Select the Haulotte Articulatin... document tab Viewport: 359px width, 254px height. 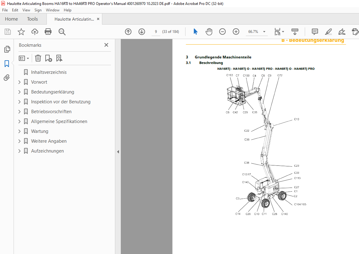point(74,19)
